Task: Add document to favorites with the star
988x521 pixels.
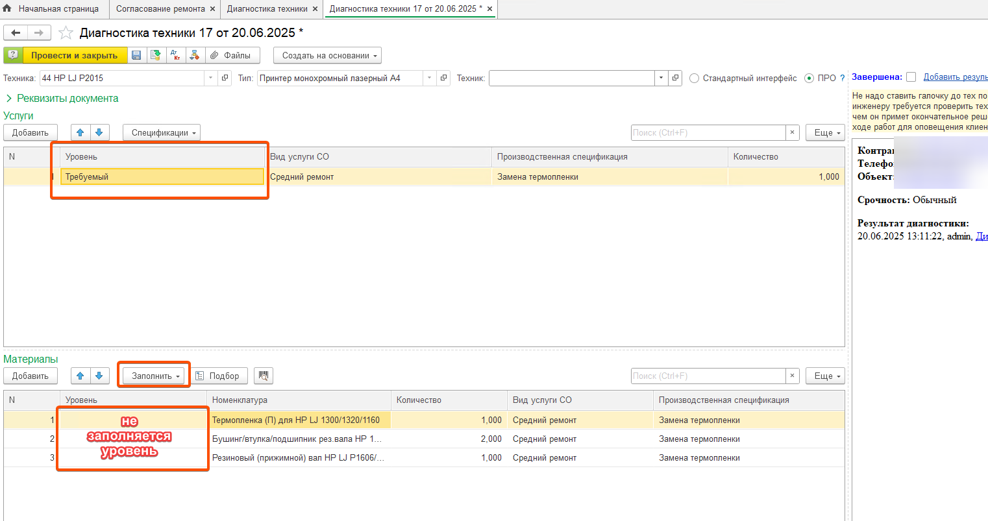Action: coord(66,33)
